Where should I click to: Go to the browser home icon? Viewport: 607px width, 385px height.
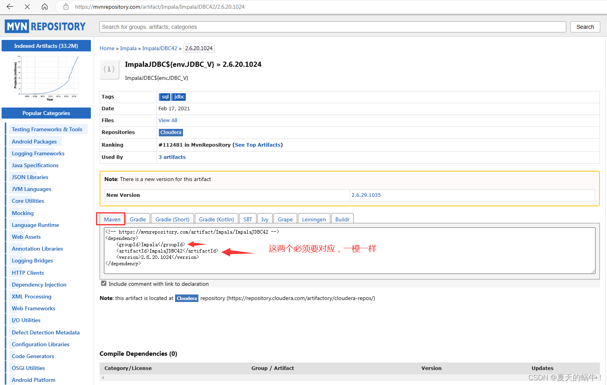45,7
